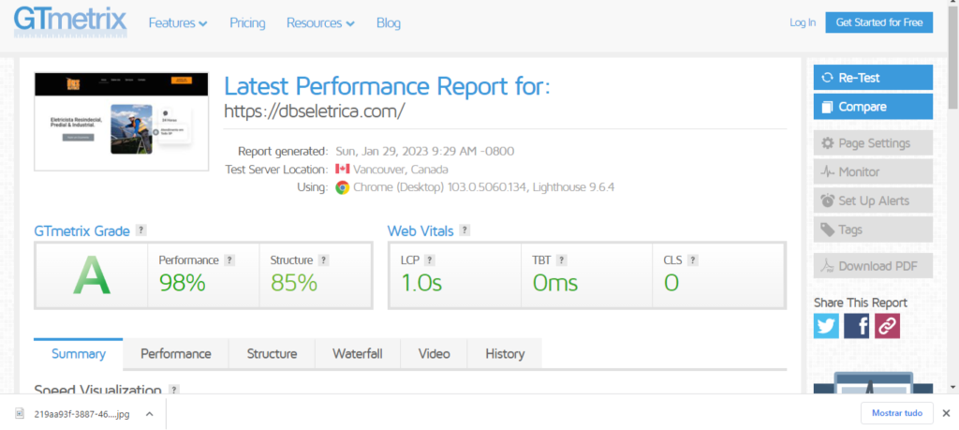The height and width of the screenshot is (430, 959).
Task: Click the dbseletrica site screenshot thumbnail
Action: point(122,122)
